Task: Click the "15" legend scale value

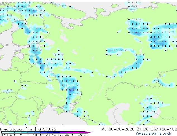Action: [x=41, y=135]
